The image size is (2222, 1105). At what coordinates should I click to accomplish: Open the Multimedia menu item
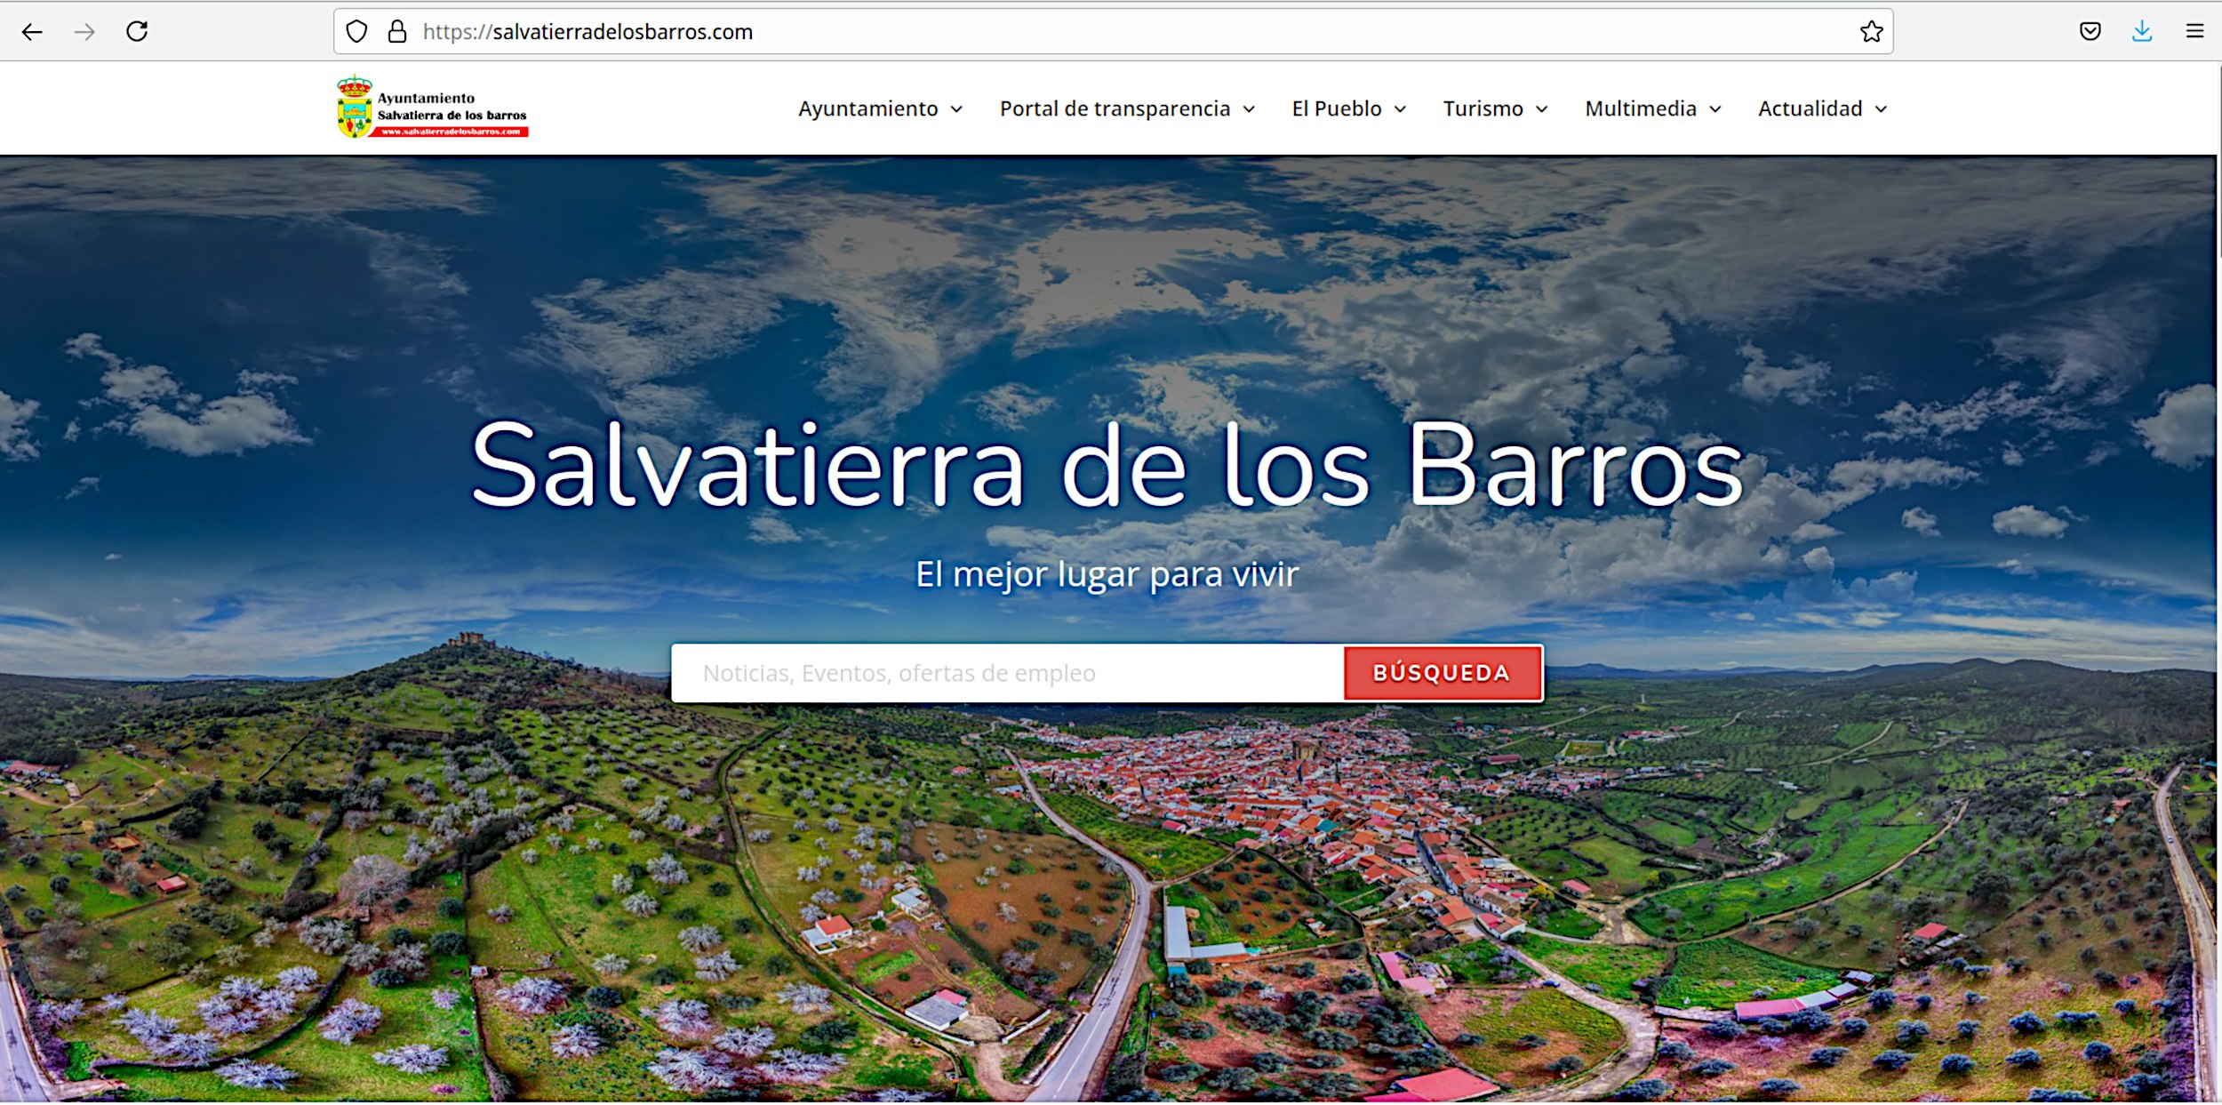pyautogui.click(x=1641, y=108)
